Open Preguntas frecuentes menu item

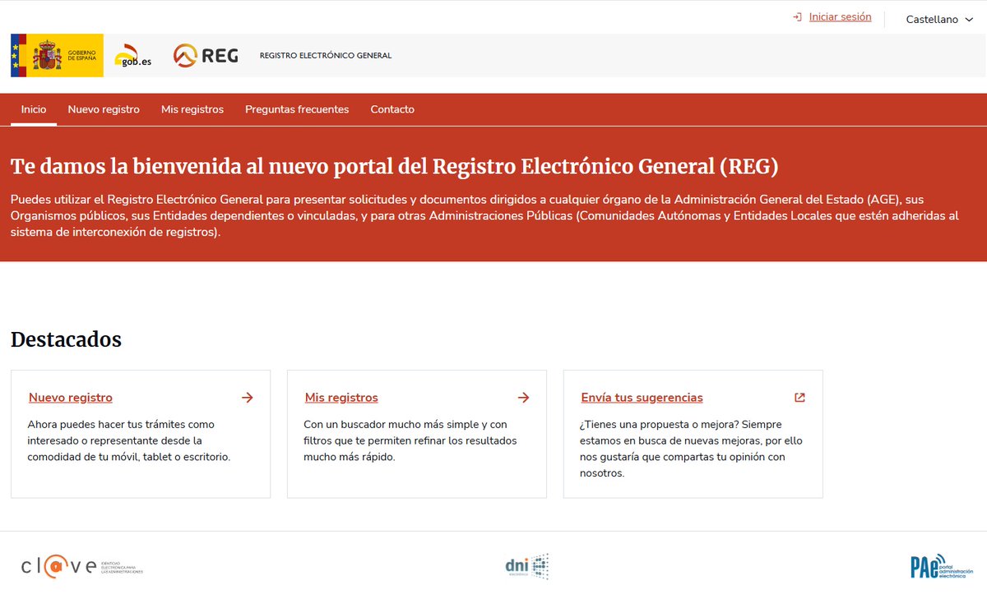(x=297, y=109)
